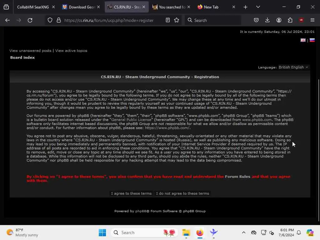Open Firefox account menu
The height and width of the screenshot is (240, 320).
(x=279, y=20)
